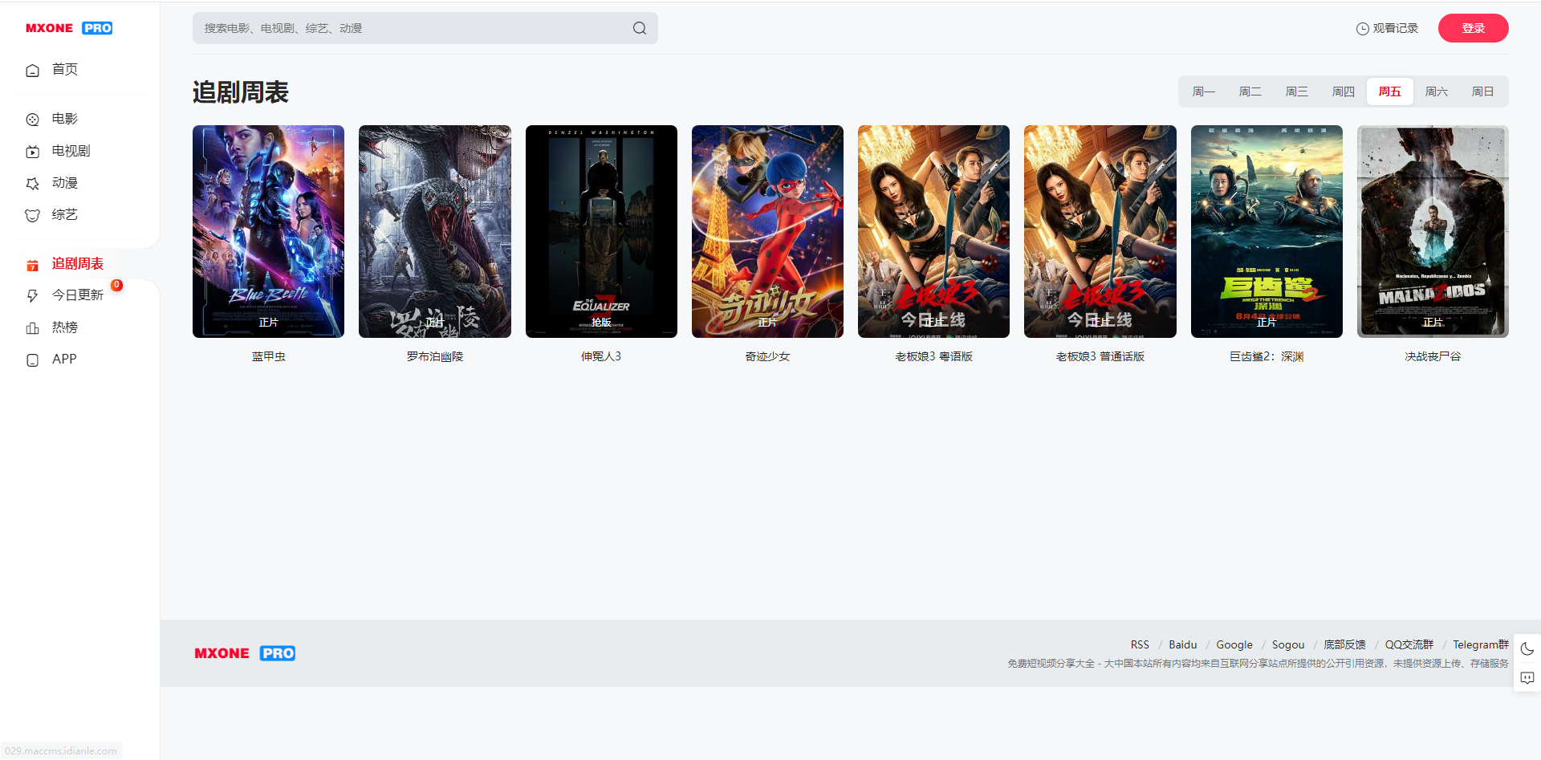Open the 蓝甲虫 poster
Image resolution: width=1541 pixels, height=760 pixels.
coord(268,231)
